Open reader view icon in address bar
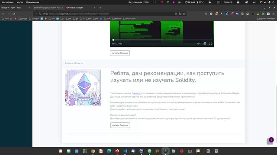 pyautogui.click(x=176, y=14)
